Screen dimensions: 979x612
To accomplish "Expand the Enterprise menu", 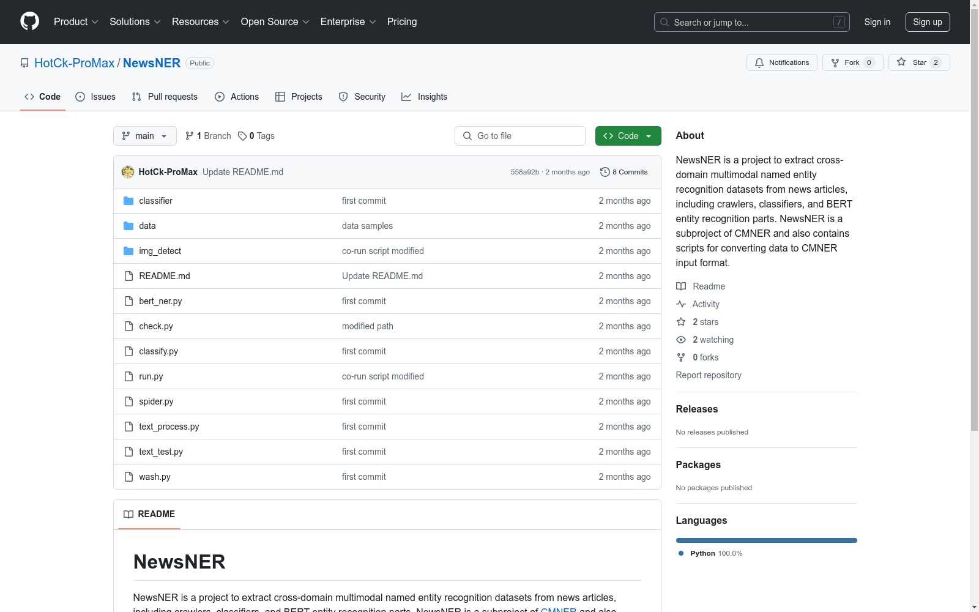I will (348, 21).
